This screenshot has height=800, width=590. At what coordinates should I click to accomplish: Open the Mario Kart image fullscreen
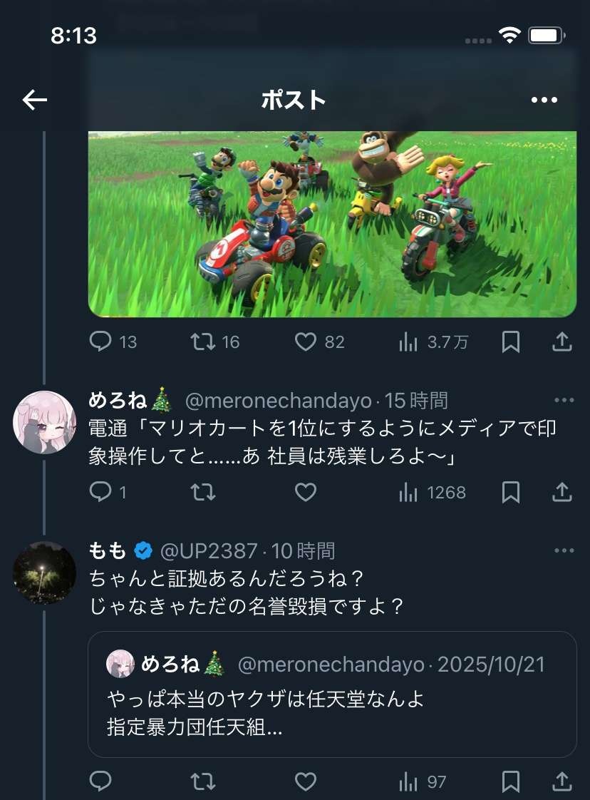pos(333,224)
